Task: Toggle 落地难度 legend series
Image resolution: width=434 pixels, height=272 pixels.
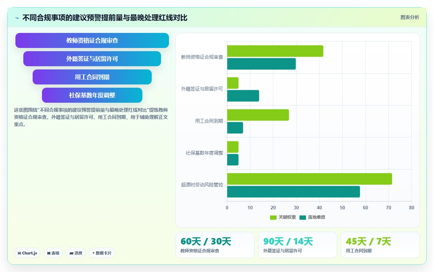Action: point(312,217)
